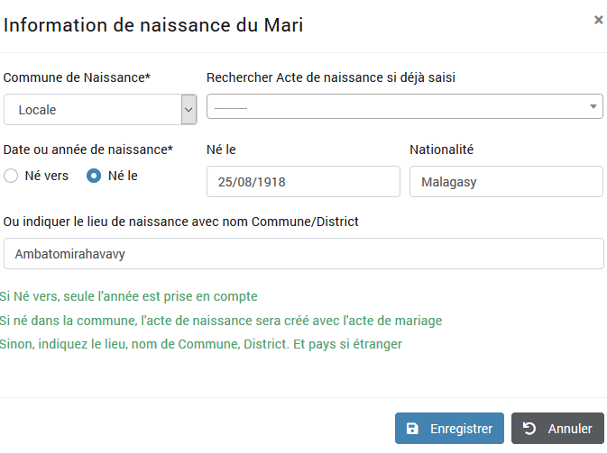Screen dimensions: 607x453
Task: Click the Annuler button
Action: 557,429
